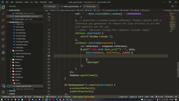This screenshot has width=179, height=101.
Task: Open the Extensions view
Action: [3, 33]
